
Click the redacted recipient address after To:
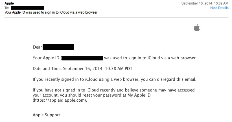tap(28, 8)
